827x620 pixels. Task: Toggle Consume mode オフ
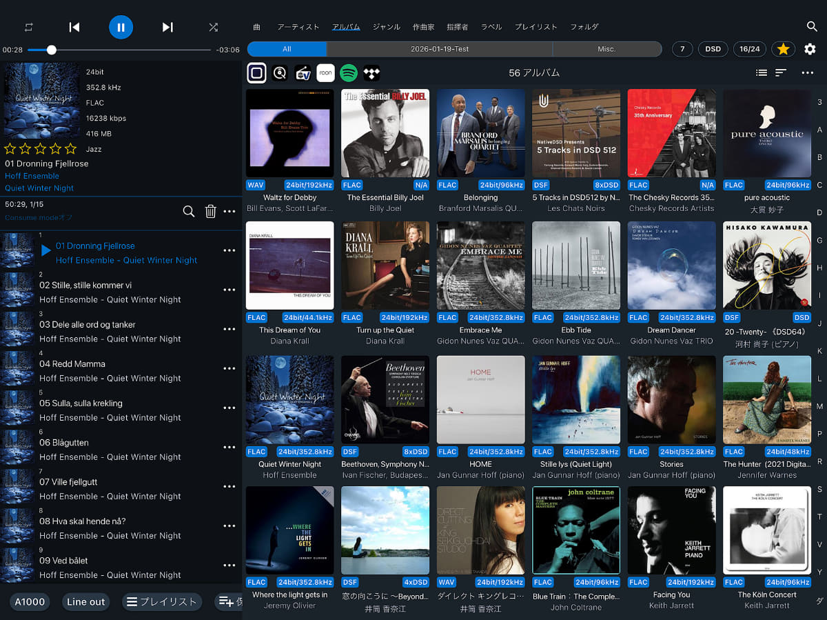(39, 217)
